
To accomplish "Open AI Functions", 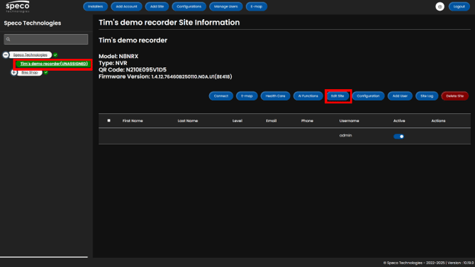I will [x=308, y=96].
